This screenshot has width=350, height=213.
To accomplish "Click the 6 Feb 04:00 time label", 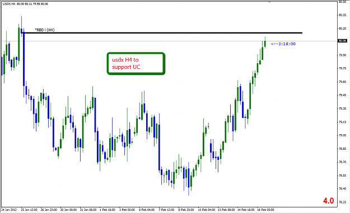I will tap(147, 210).
